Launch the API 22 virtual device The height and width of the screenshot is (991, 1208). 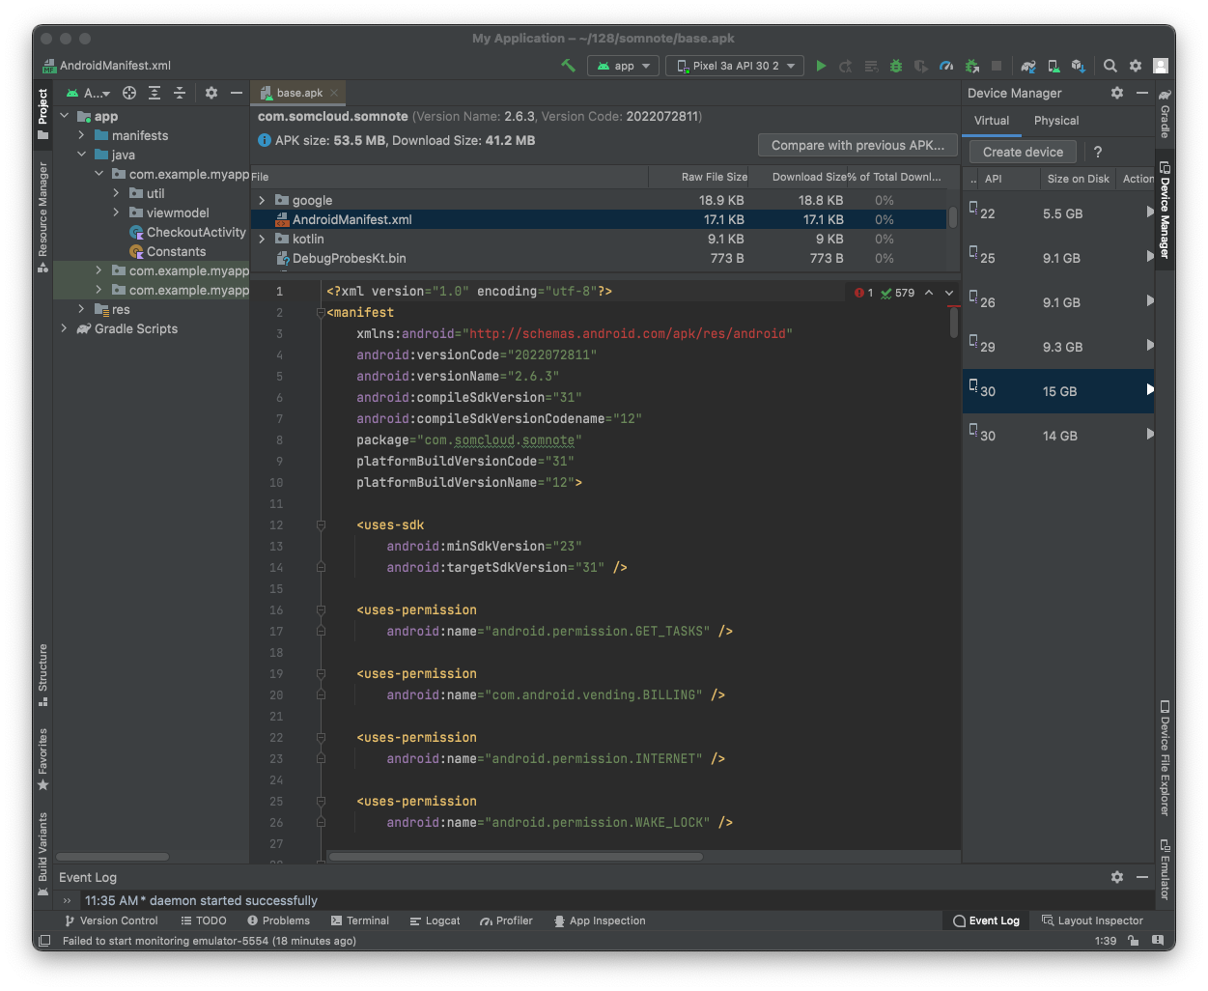(x=1149, y=212)
